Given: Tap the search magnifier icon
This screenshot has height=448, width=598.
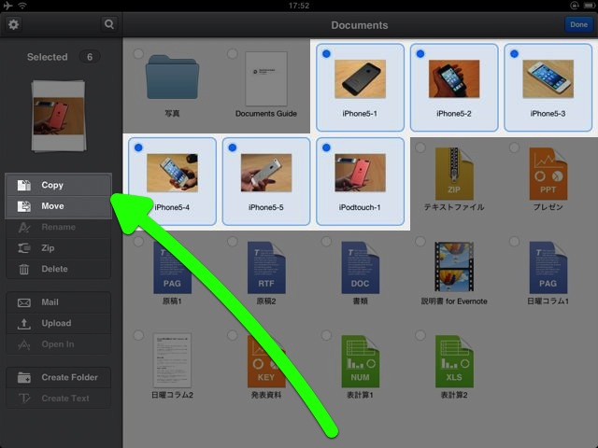Looking at the screenshot, I should click(x=109, y=24).
